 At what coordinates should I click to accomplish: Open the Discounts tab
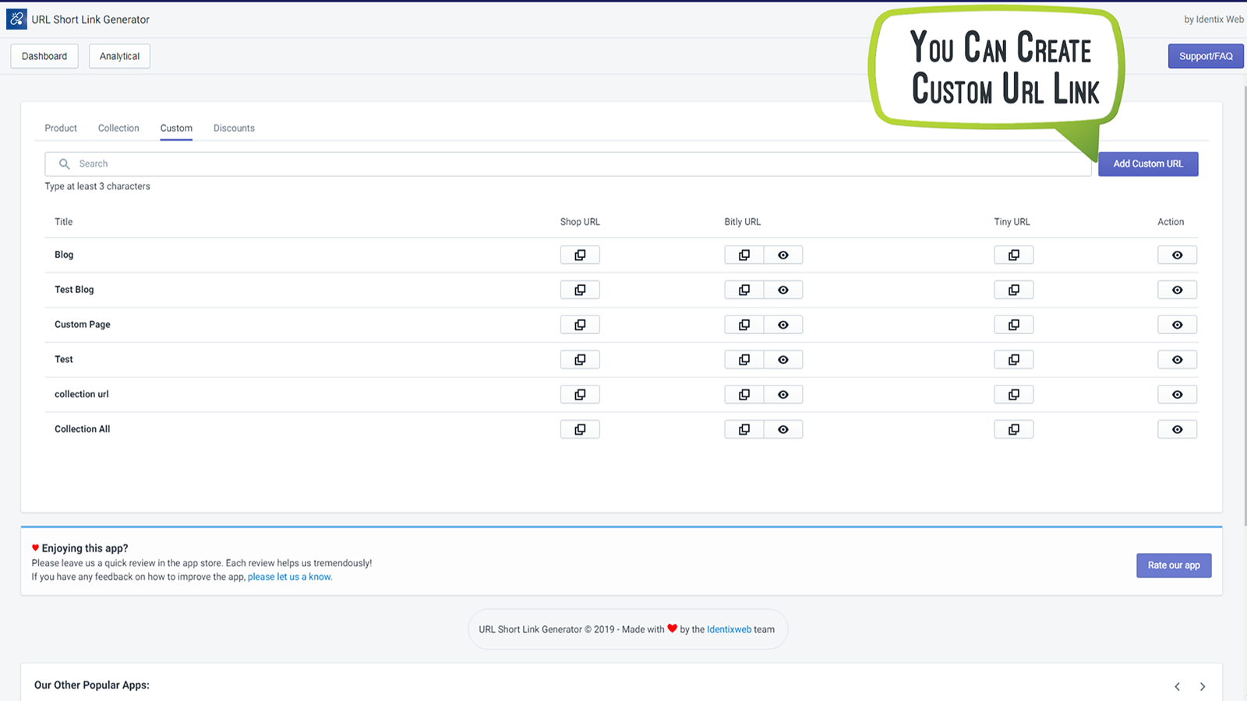234,128
